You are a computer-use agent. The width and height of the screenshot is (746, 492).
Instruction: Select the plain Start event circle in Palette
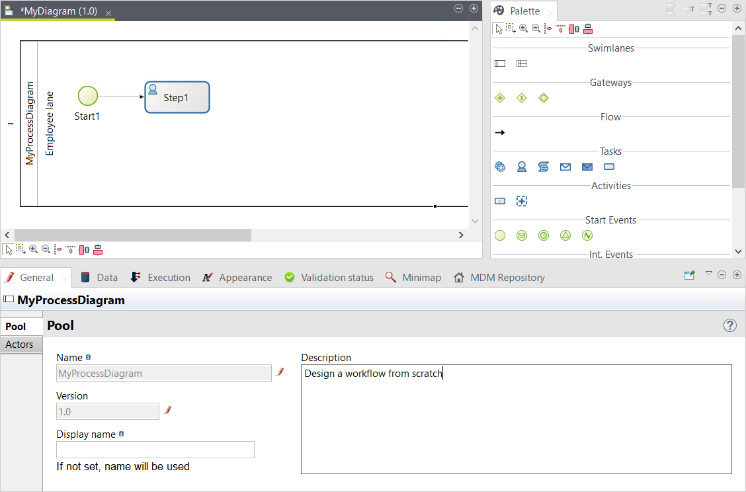coord(500,235)
